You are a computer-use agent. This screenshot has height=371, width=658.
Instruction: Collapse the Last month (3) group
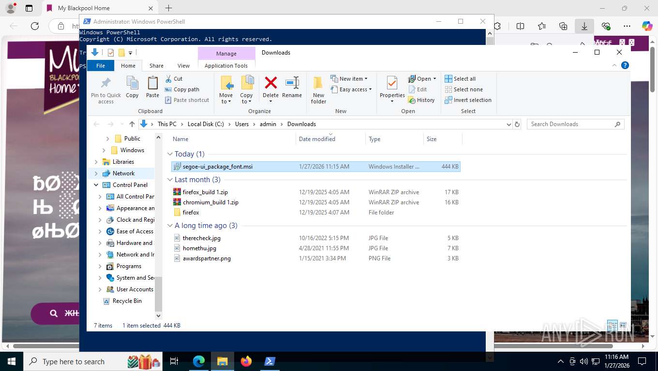[x=170, y=180]
